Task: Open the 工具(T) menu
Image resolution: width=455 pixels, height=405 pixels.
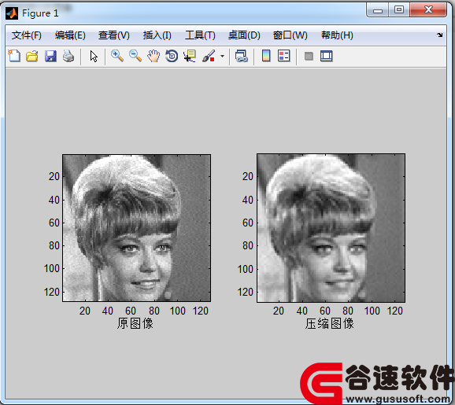Action: click(x=200, y=35)
